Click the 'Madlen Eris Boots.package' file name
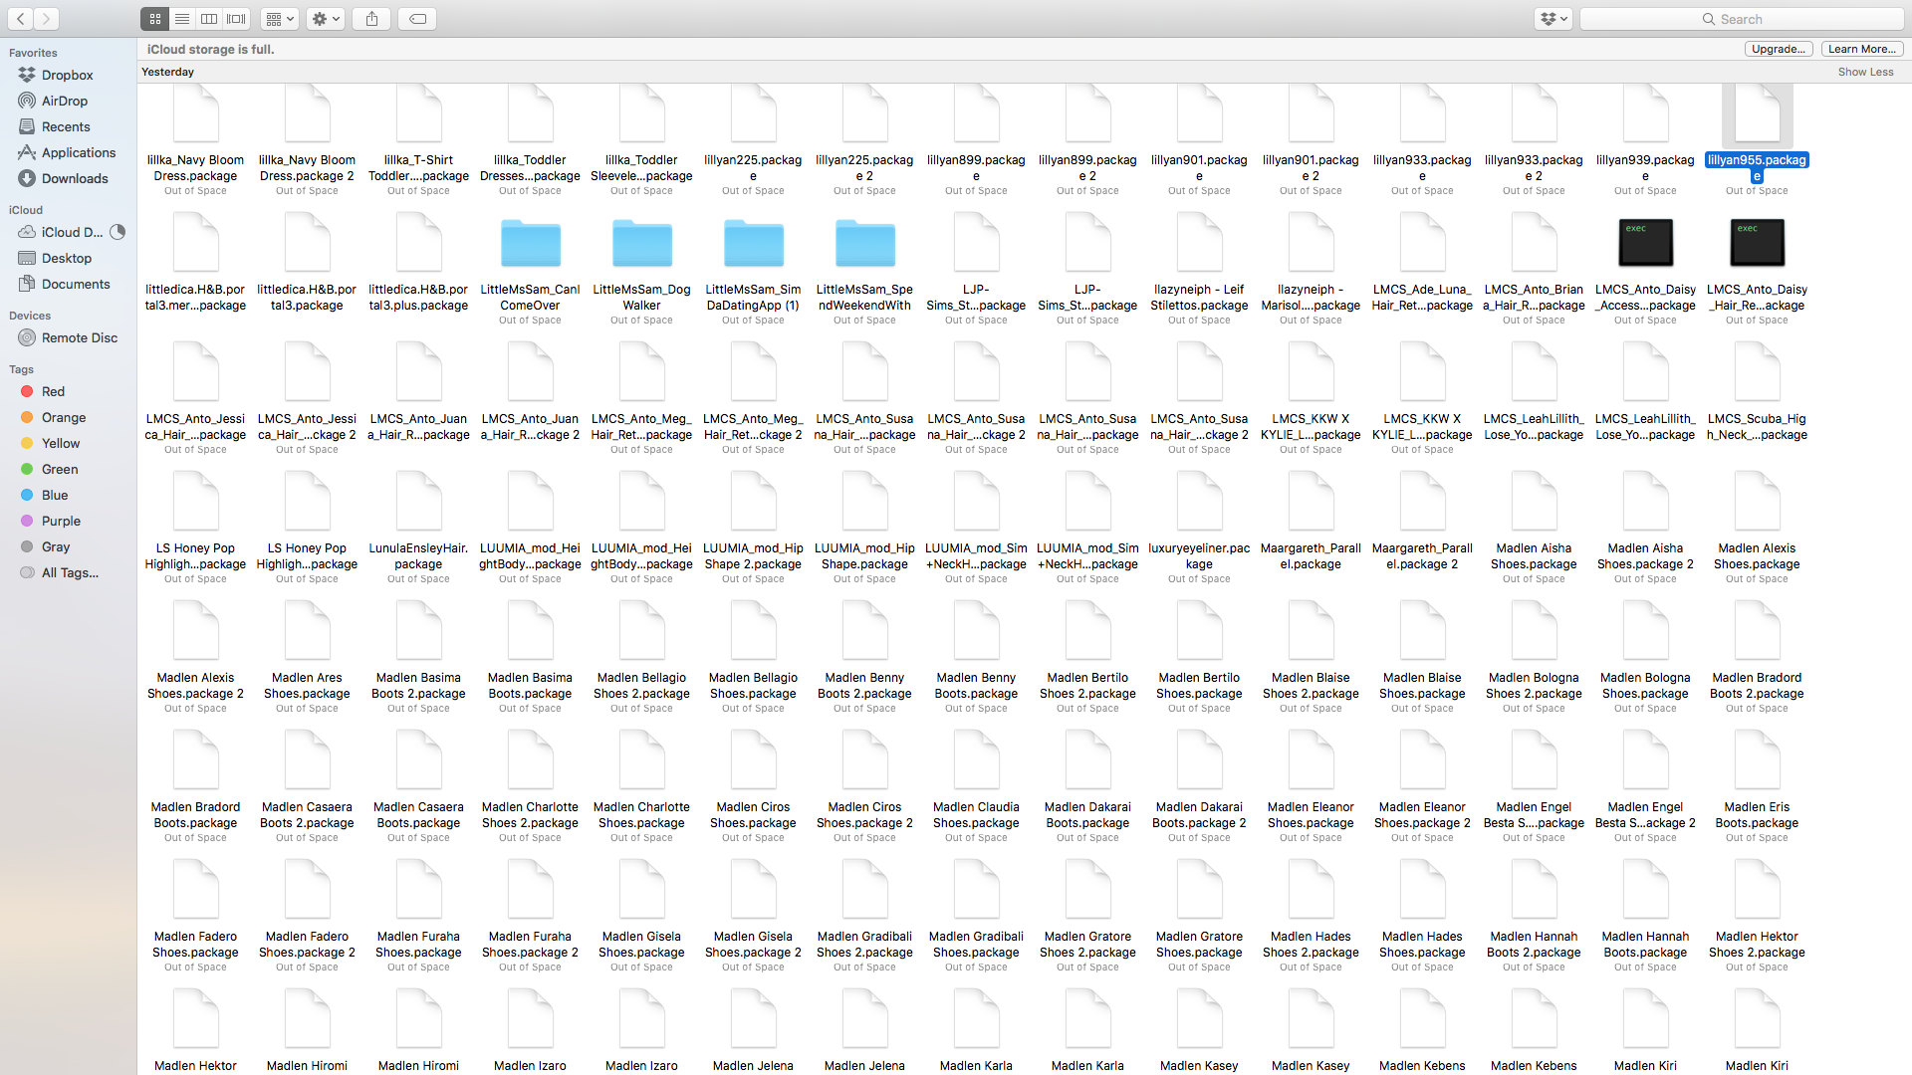 click(x=1757, y=815)
